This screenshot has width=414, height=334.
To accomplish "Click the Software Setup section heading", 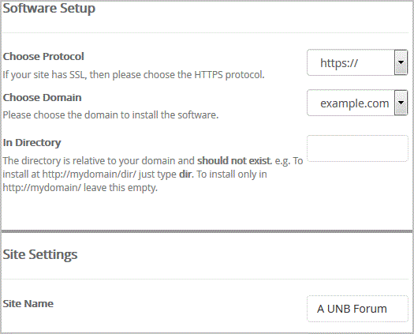I will pyautogui.click(x=49, y=9).
